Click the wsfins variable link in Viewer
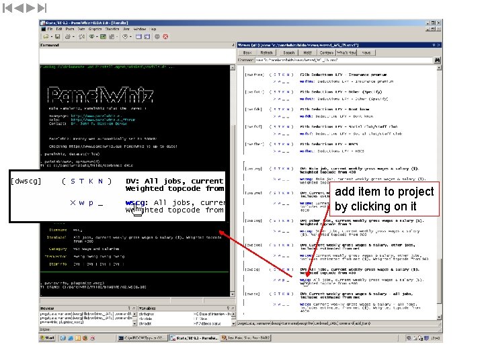The height and width of the screenshot is (363, 484). coord(307,81)
